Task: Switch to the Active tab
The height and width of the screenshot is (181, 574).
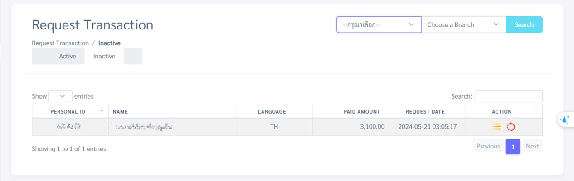Action: coord(67,57)
